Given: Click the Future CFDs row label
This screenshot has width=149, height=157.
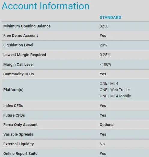Looking at the screenshot, I should click(x=14, y=115).
